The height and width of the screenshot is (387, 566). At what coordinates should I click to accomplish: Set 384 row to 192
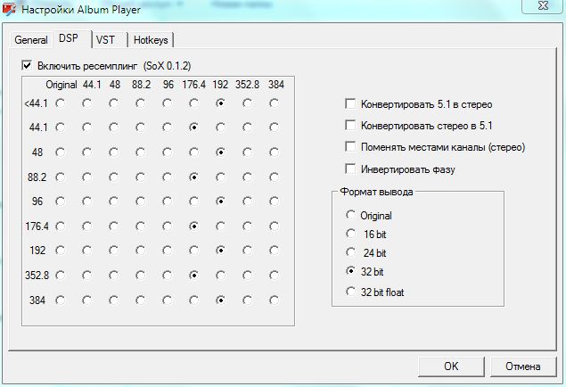click(220, 300)
